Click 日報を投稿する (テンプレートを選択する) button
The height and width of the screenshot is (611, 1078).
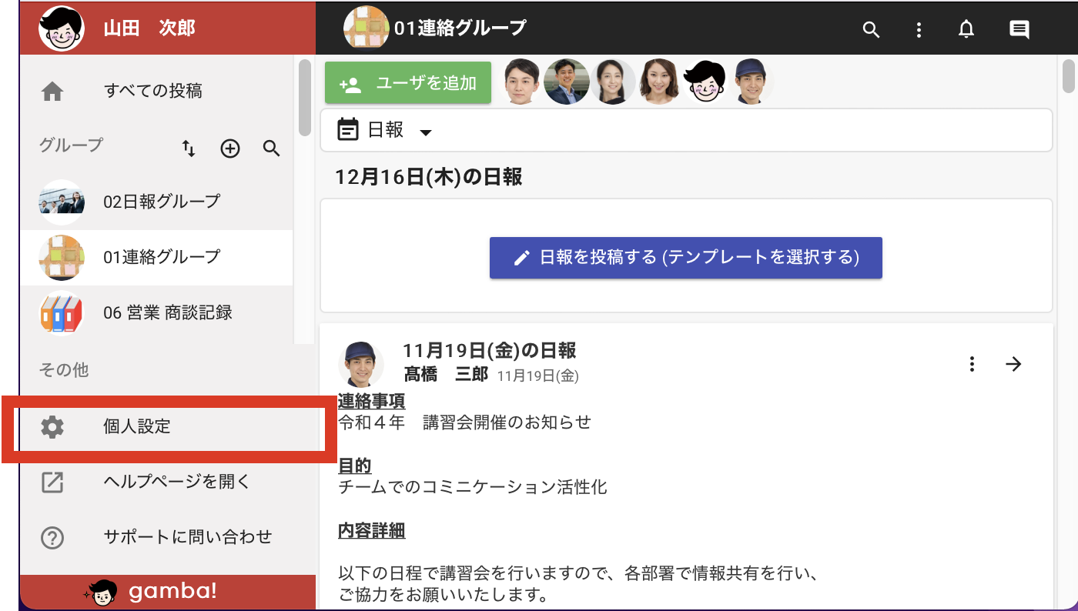[685, 258]
